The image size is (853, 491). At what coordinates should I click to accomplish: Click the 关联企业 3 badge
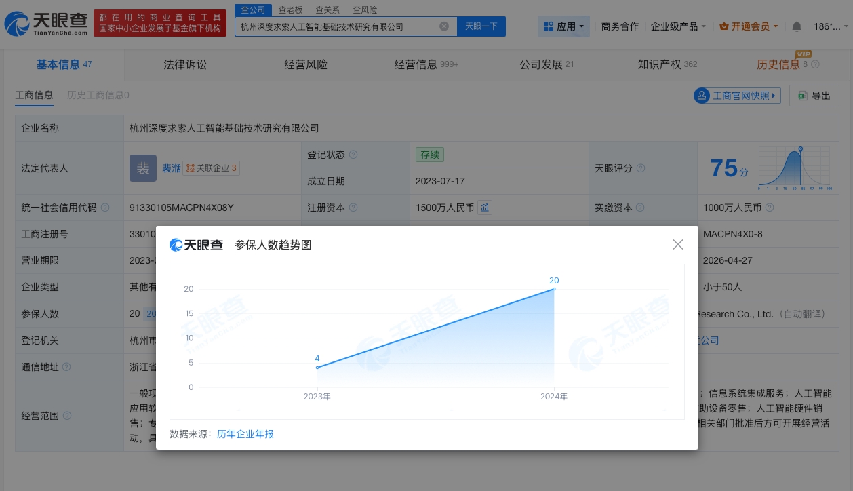coord(211,168)
